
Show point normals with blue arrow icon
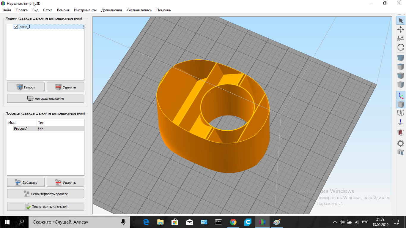tap(401, 122)
